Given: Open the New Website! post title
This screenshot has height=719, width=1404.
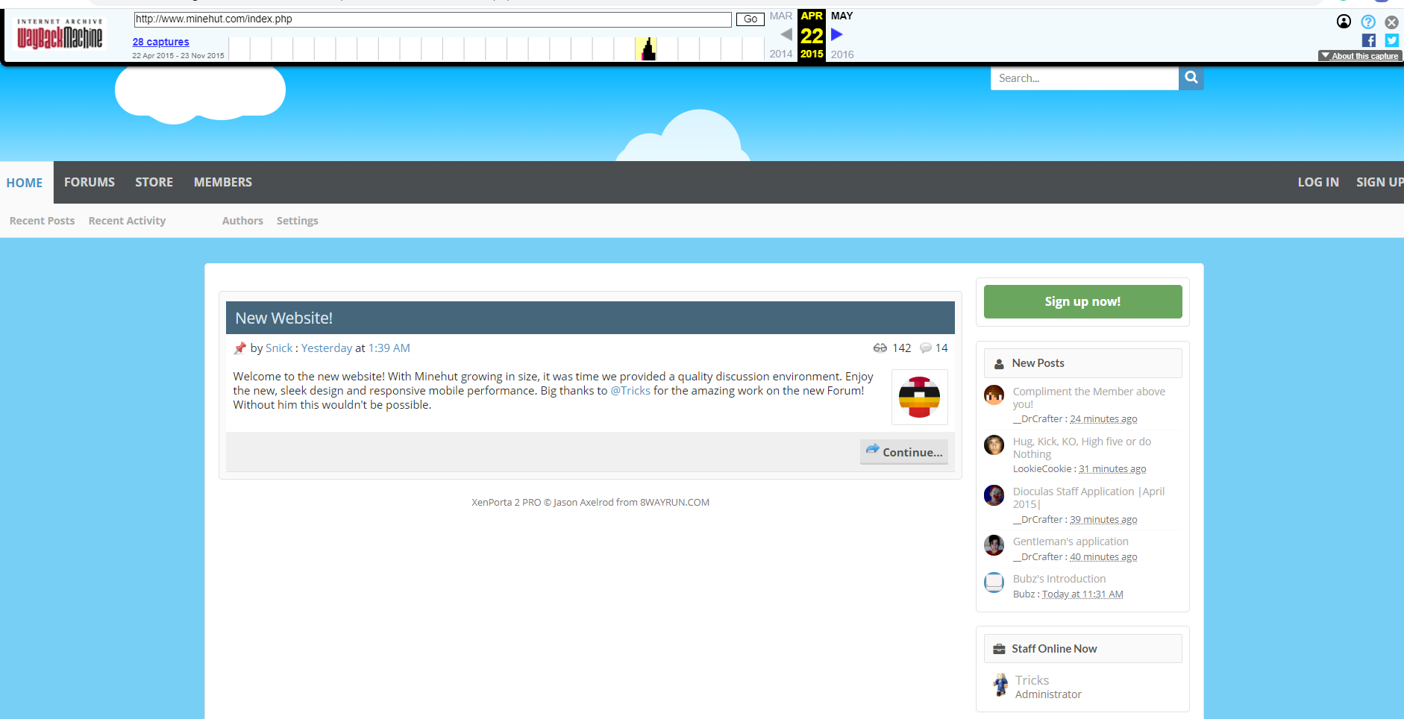Looking at the screenshot, I should click(x=284, y=318).
